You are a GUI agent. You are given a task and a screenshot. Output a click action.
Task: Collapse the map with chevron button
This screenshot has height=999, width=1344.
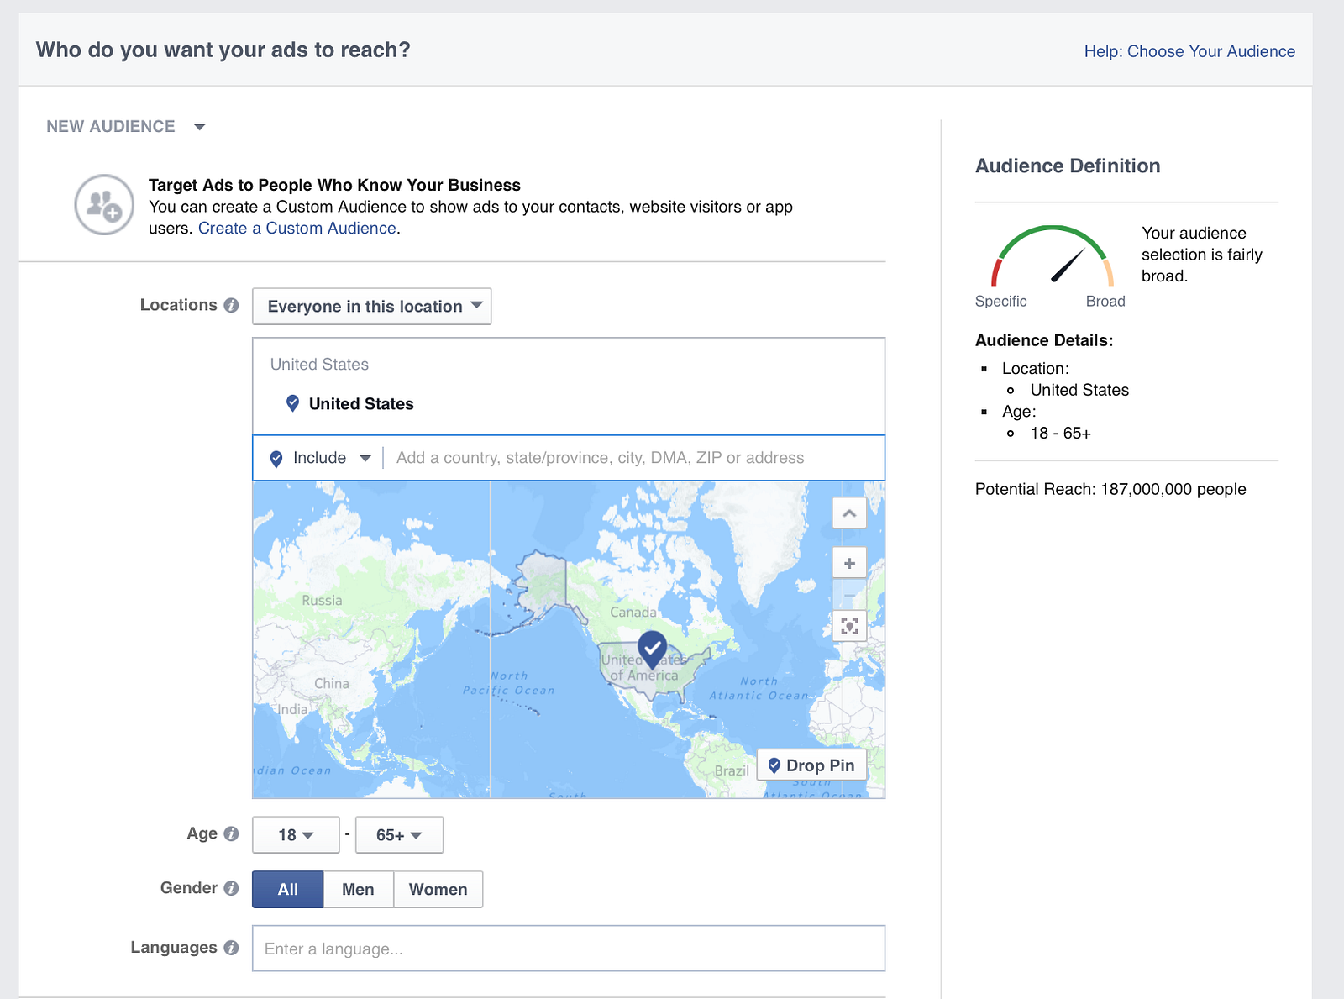pyautogui.click(x=849, y=513)
